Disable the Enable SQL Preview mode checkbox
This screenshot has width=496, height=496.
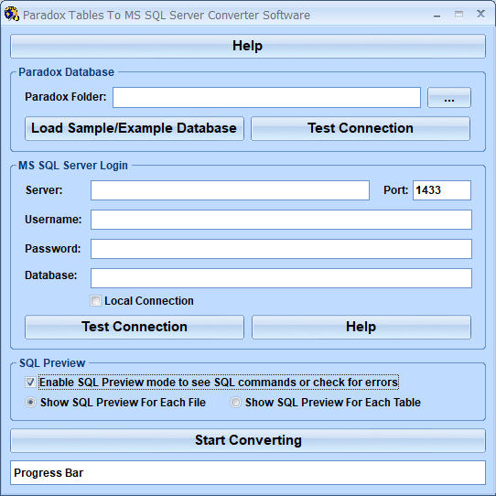click(x=30, y=383)
